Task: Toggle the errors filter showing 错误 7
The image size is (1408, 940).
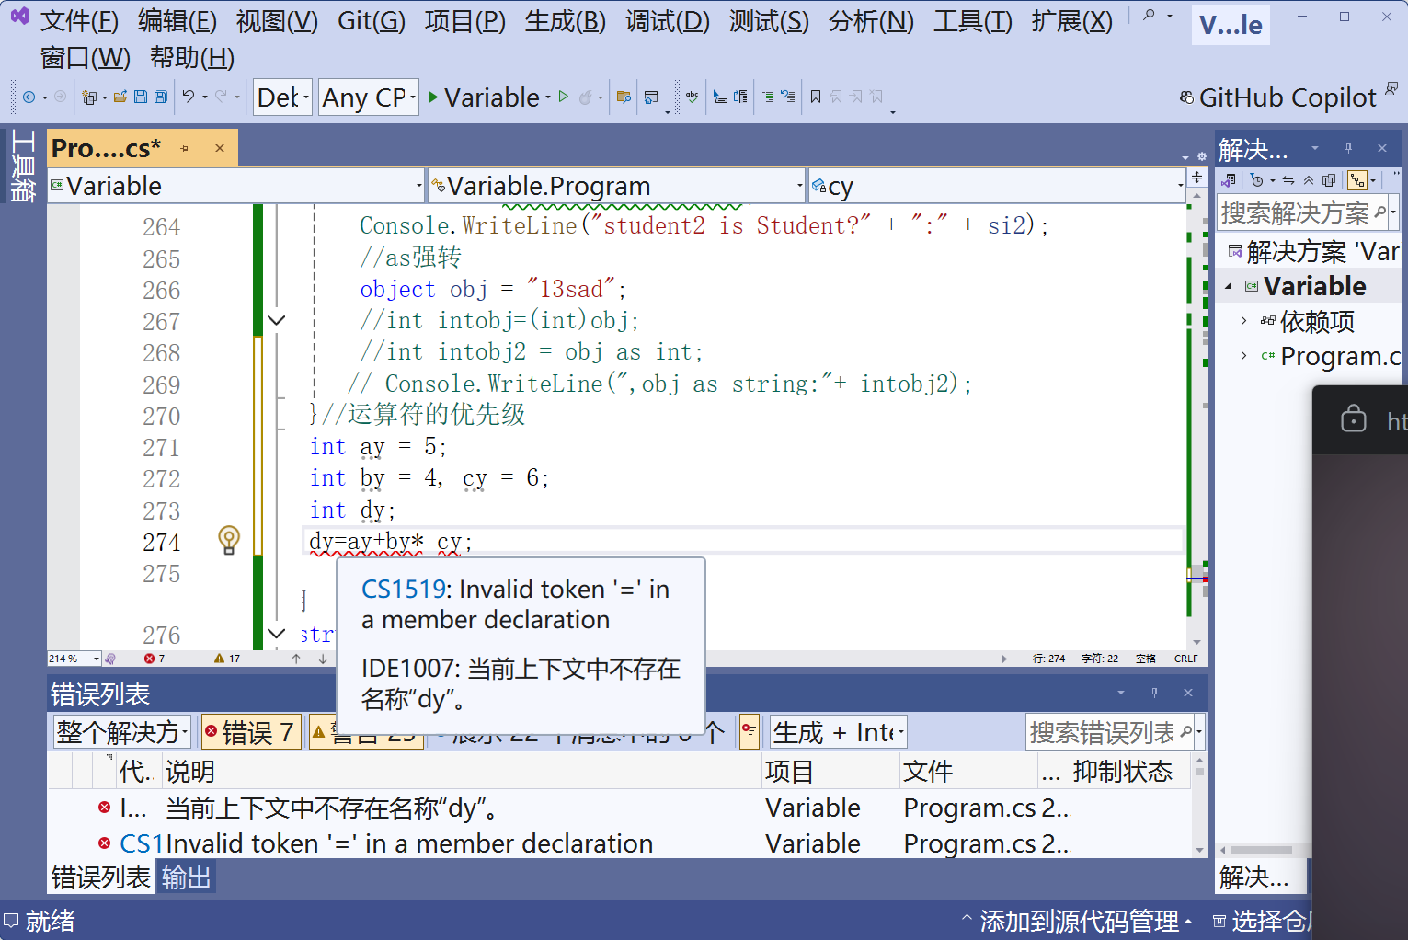Action: pyautogui.click(x=250, y=732)
